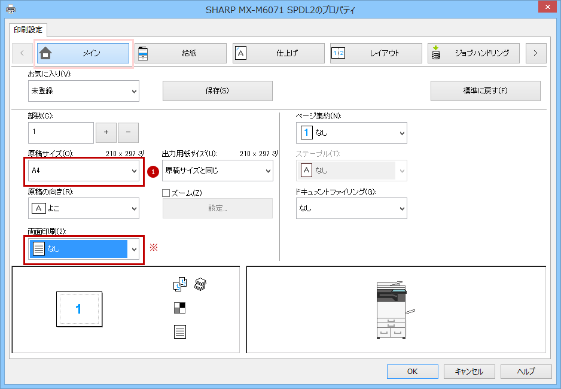Open the 両面印刷 dropdown showing なし
The height and width of the screenshot is (389, 561).
84,249
